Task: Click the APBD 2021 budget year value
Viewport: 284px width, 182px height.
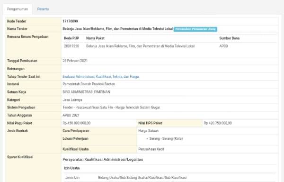Action: pyautogui.click(x=71, y=115)
